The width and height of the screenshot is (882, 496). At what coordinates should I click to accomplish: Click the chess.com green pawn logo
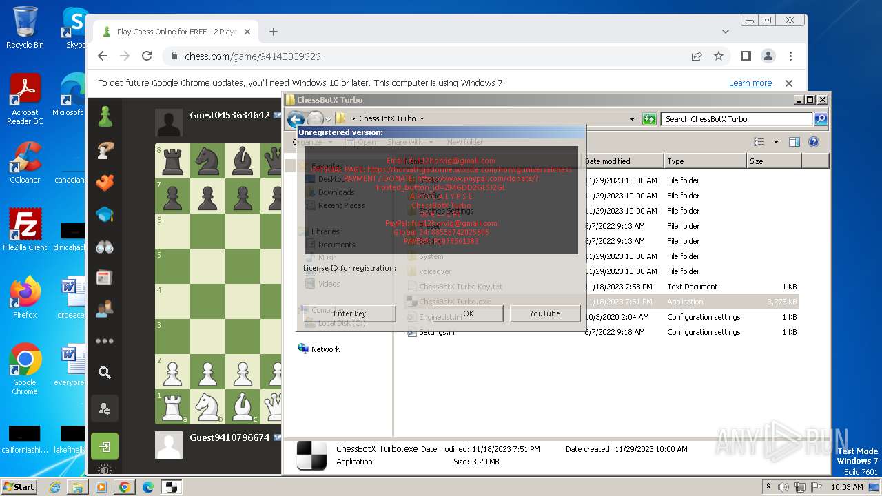coord(105,116)
